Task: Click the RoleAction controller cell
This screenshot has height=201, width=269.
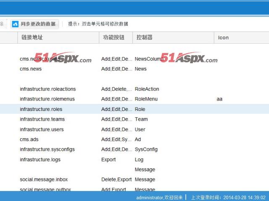Action: point(147,89)
